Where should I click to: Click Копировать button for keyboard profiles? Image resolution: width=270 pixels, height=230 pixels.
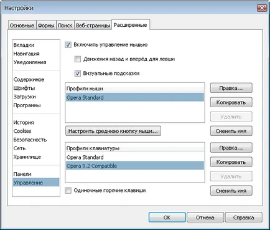tap(231, 162)
